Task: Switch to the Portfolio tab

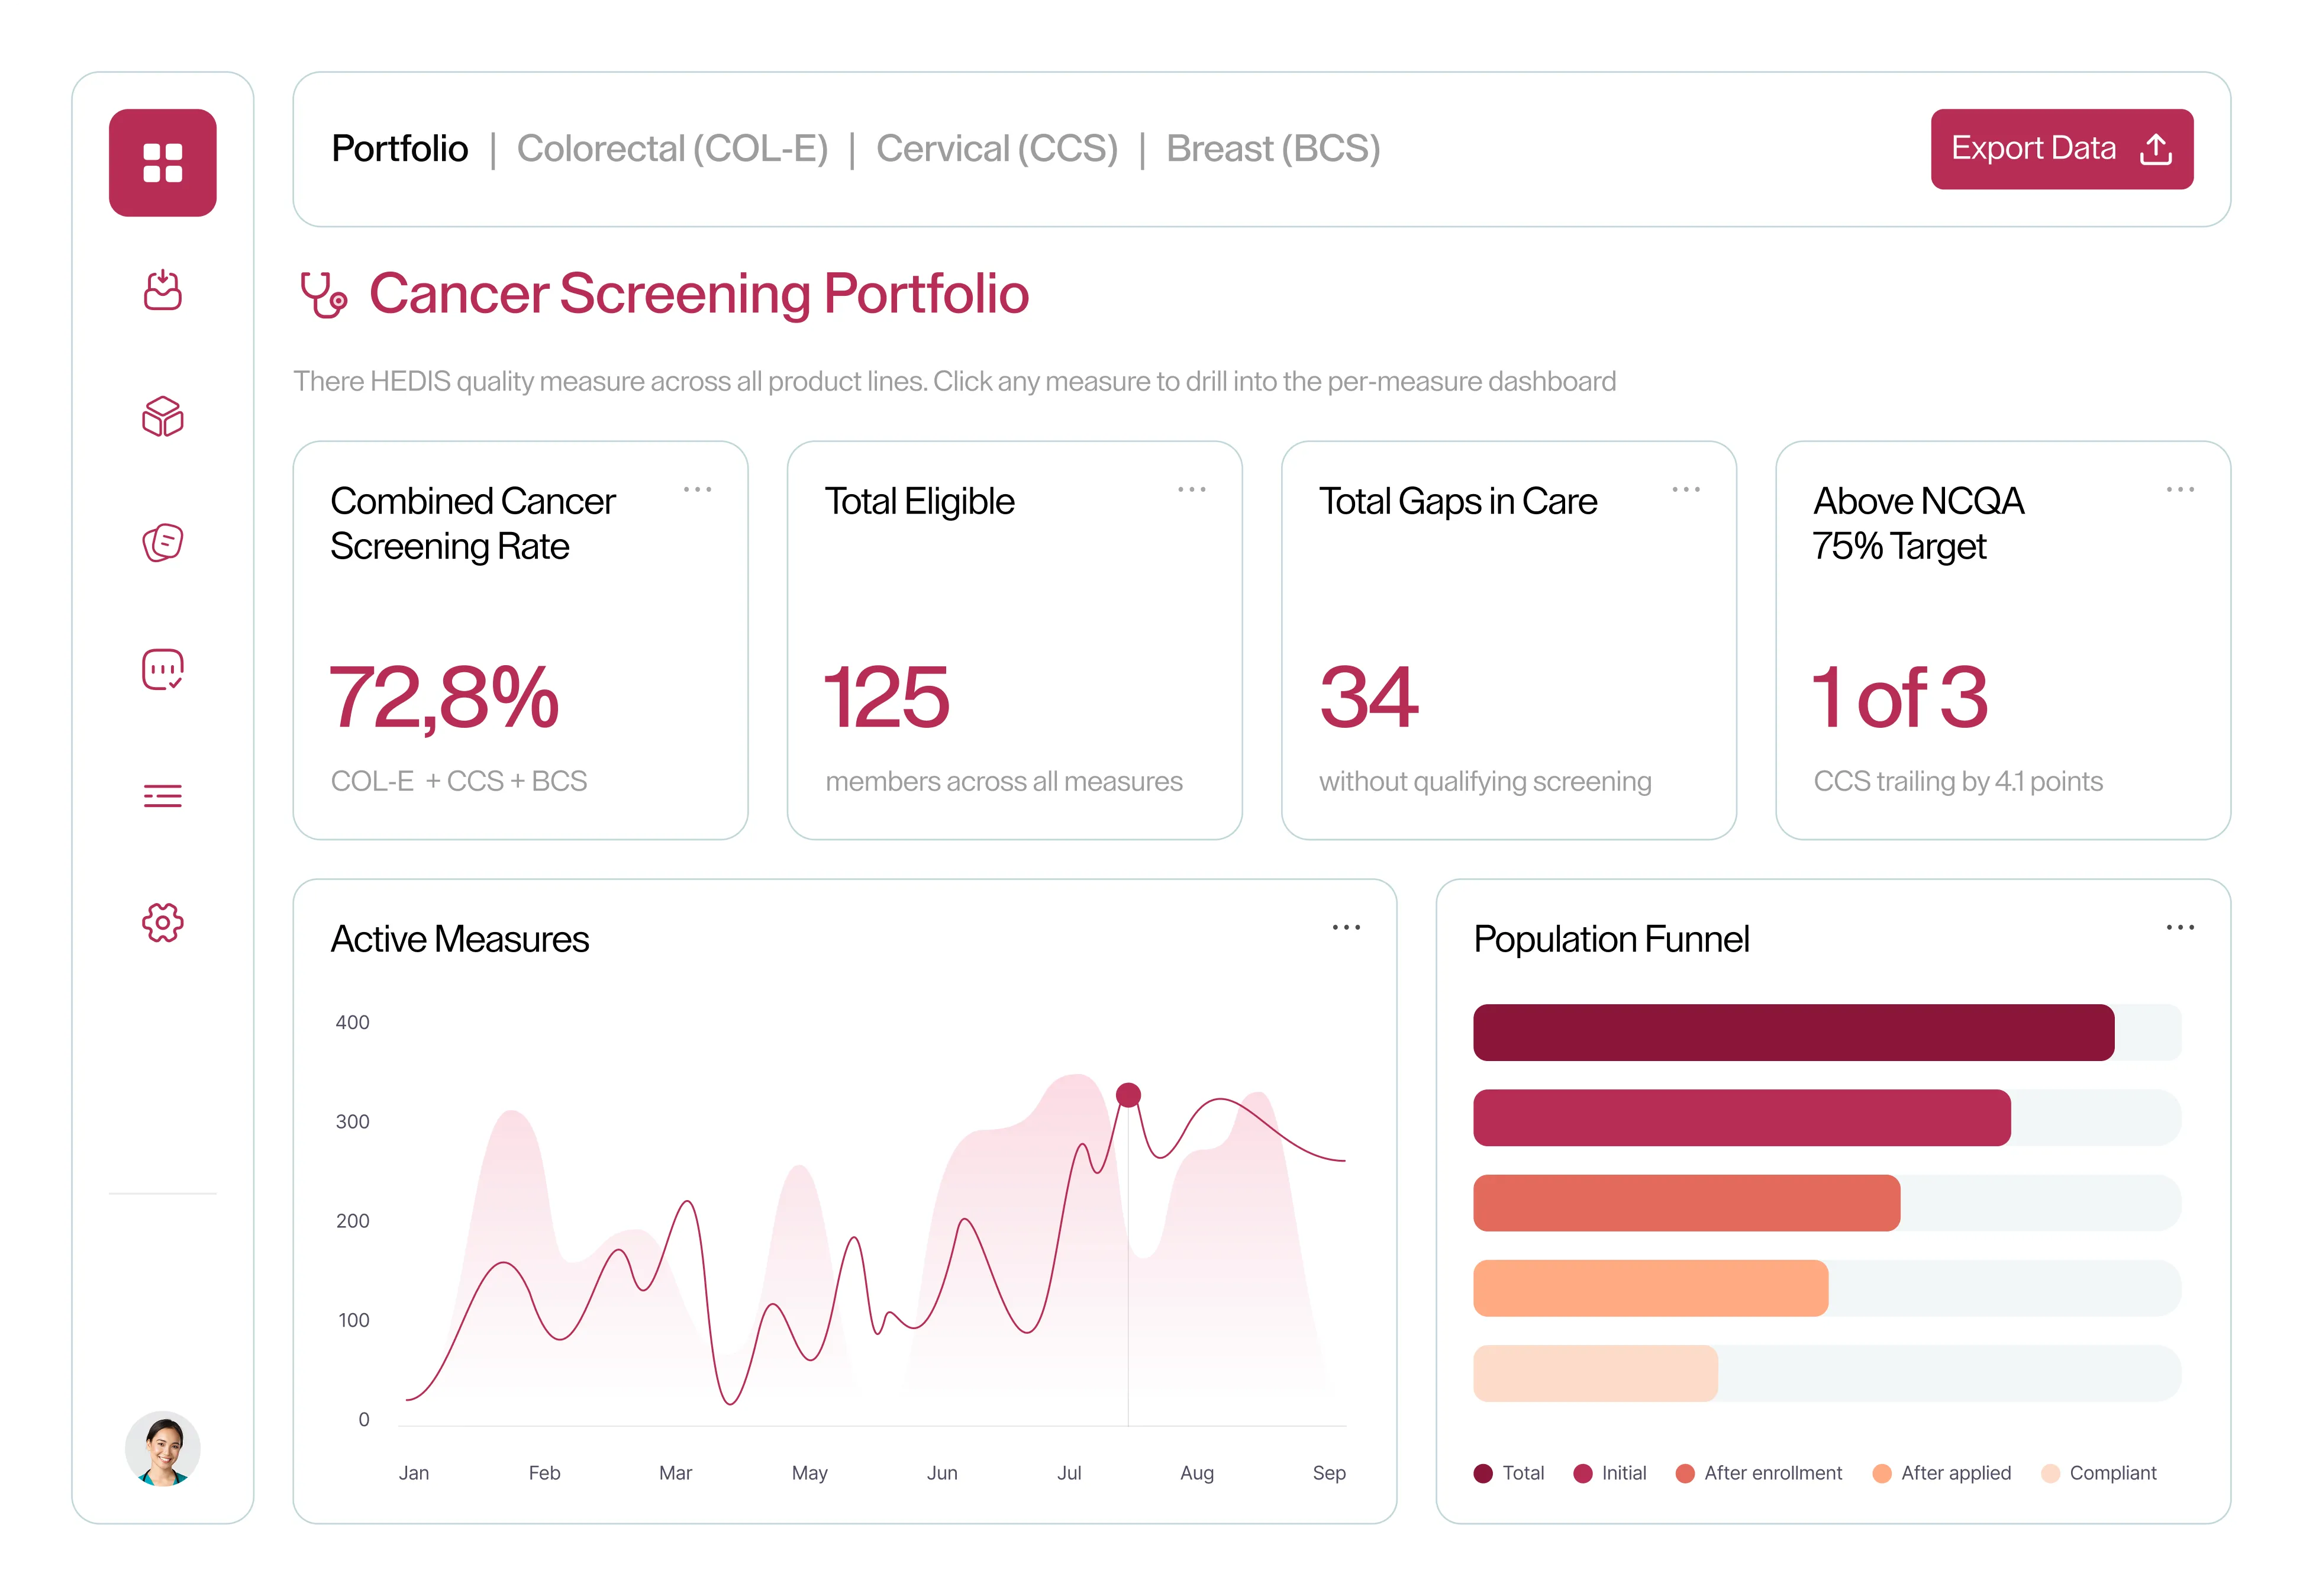Action: [400, 149]
